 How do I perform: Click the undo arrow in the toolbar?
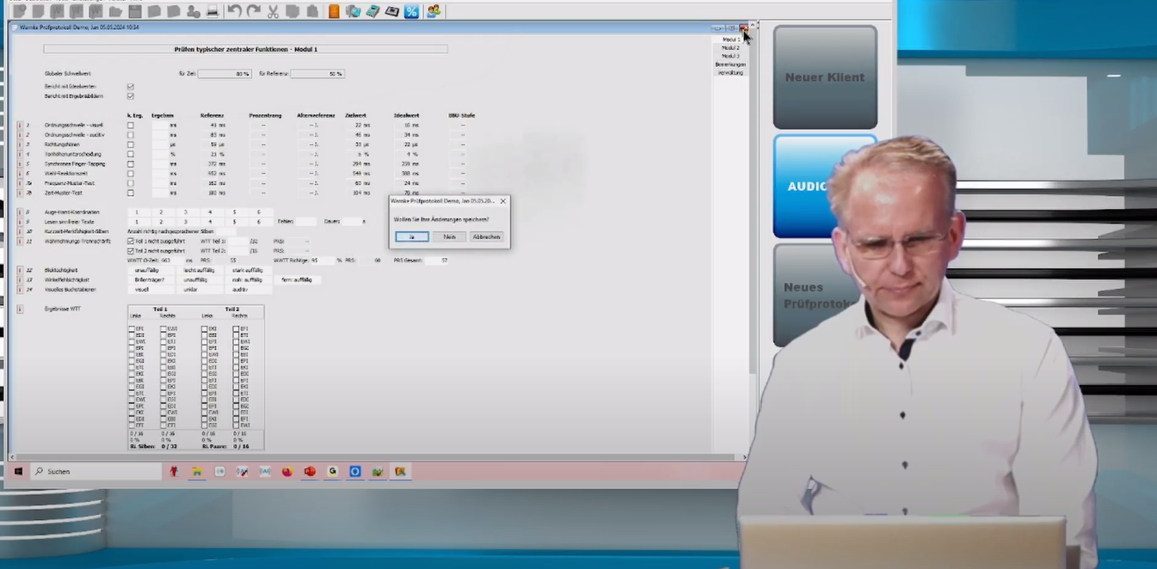[235, 11]
